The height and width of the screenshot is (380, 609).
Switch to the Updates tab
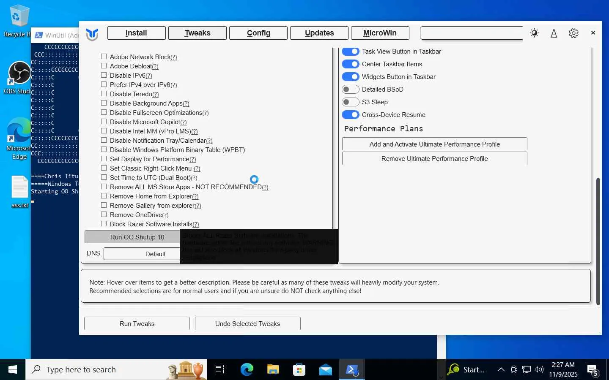click(319, 33)
